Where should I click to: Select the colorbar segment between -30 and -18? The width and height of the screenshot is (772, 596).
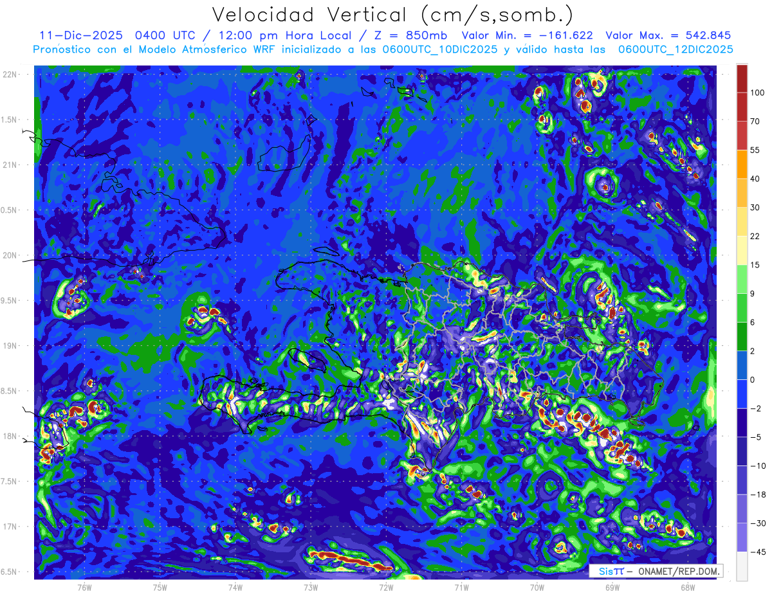click(x=742, y=509)
